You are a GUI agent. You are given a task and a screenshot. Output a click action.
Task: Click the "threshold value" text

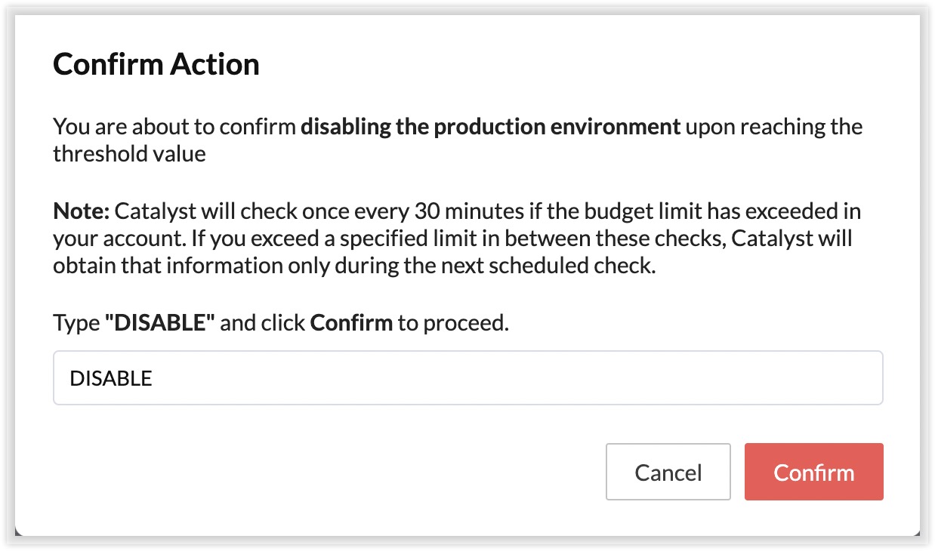pyautogui.click(x=129, y=153)
